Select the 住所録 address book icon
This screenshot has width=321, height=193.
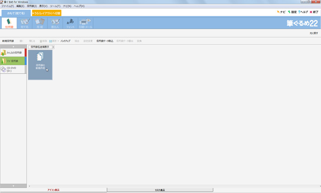[x=9, y=23]
